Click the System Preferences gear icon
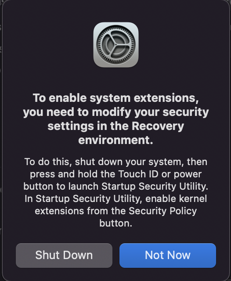The image size is (231, 281). pyautogui.click(x=116, y=45)
